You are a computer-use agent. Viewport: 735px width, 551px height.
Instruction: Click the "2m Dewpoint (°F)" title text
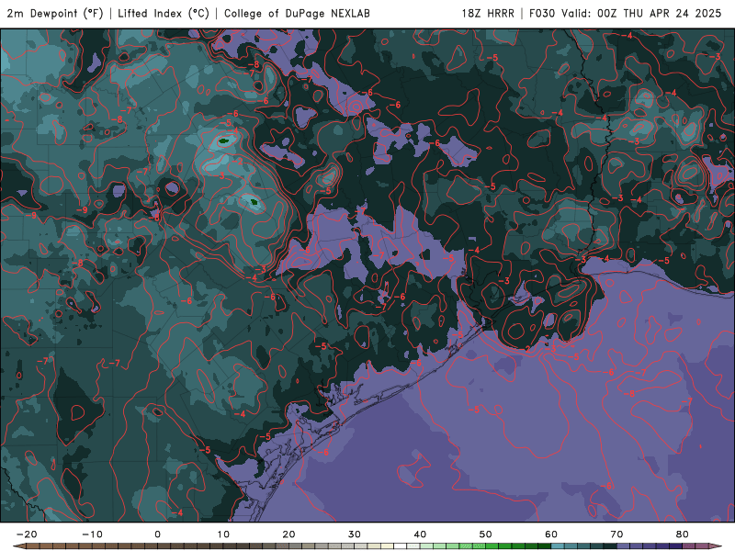pos(55,13)
